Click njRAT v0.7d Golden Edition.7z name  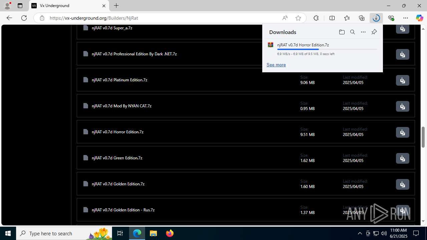click(118, 184)
